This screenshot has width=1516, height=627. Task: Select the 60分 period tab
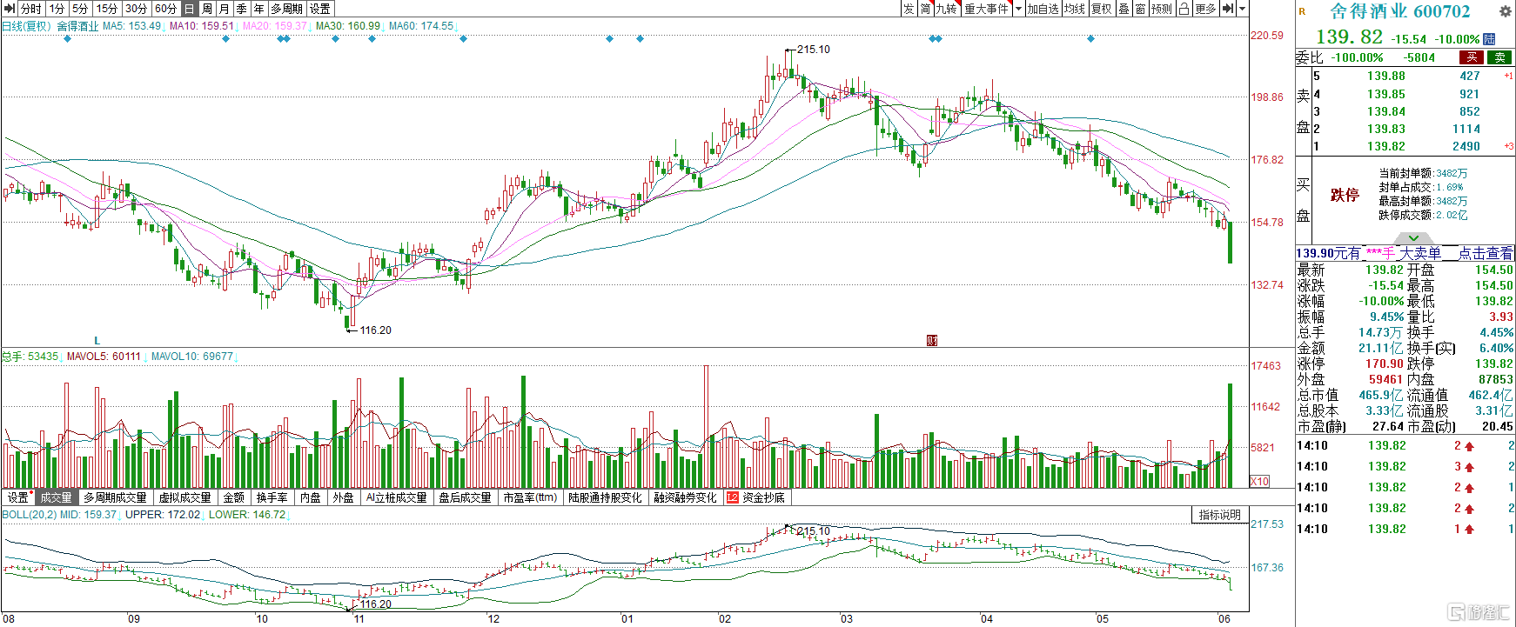click(x=165, y=9)
